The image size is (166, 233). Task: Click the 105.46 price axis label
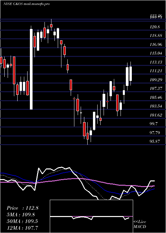(156, 98)
